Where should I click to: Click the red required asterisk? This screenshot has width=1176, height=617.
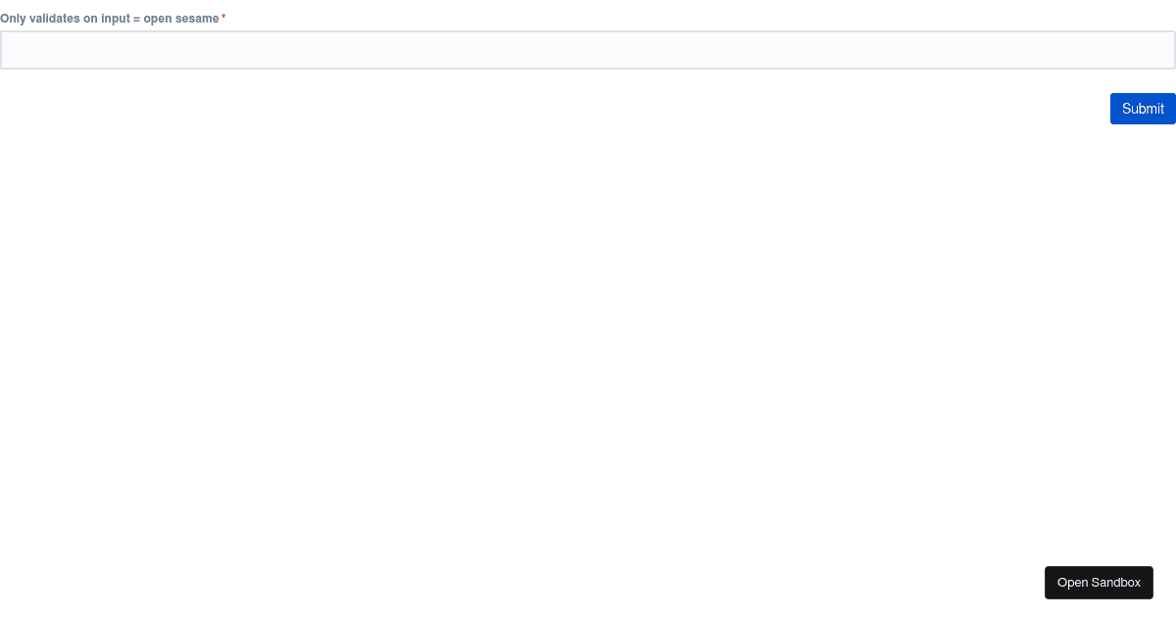(223, 18)
